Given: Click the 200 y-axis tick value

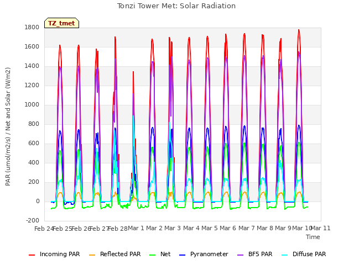Looking at the screenshot, I should pyautogui.click(x=34, y=182).
